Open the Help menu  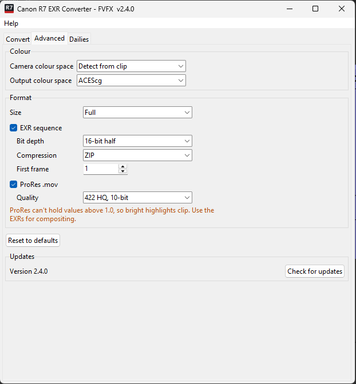(11, 23)
